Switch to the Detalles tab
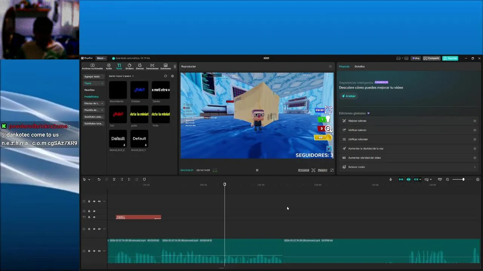 coord(360,67)
